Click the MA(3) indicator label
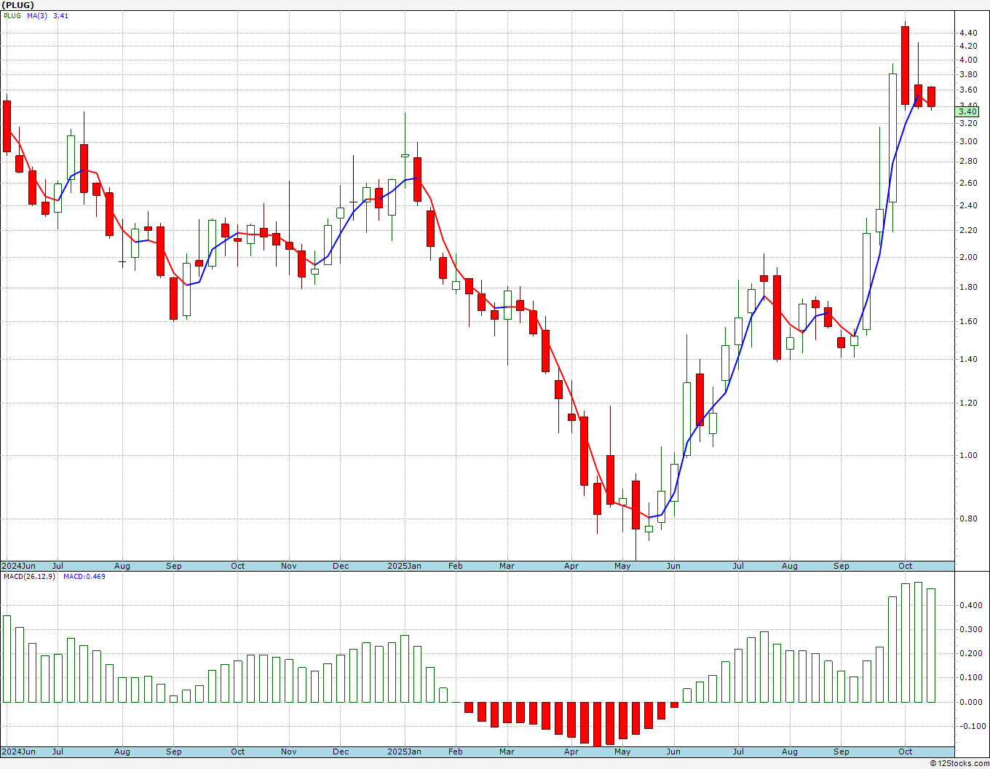Image resolution: width=990 pixels, height=769 pixels. point(37,15)
